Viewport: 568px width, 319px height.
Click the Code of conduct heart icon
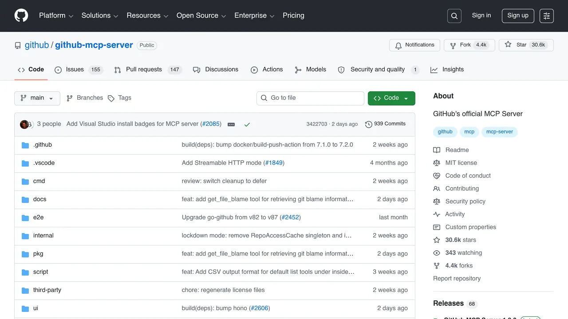pos(437,176)
